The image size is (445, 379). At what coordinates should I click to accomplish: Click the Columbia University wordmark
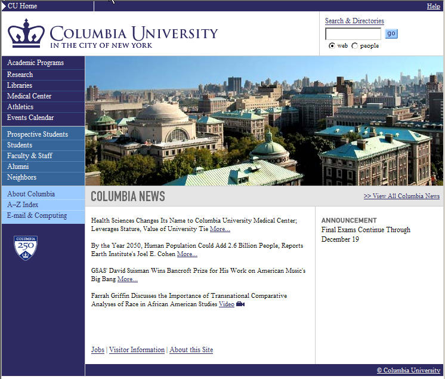[134, 37]
